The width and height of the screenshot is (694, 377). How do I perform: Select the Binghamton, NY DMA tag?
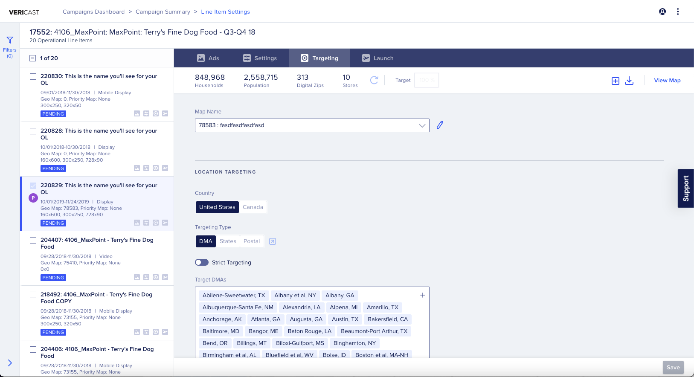pyautogui.click(x=355, y=343)
